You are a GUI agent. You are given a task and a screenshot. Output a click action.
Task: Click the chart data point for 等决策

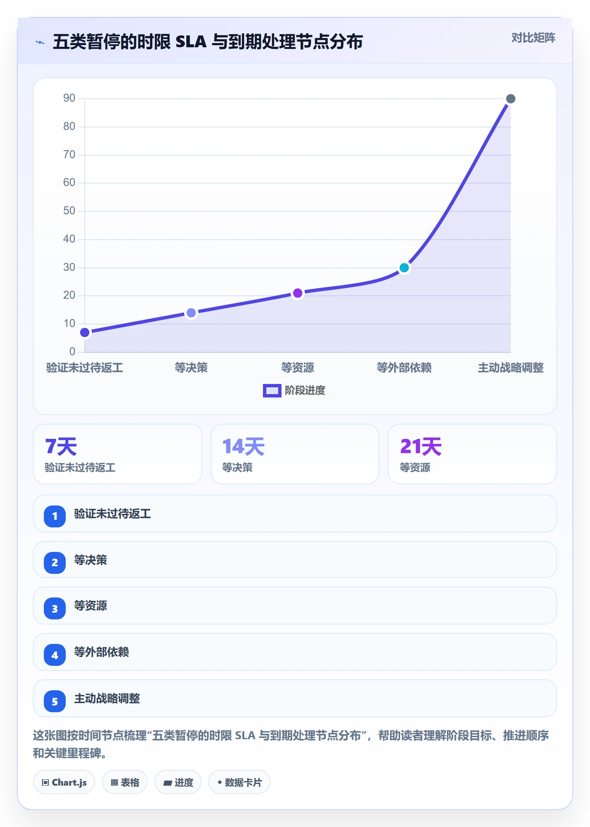pos(191,313)
